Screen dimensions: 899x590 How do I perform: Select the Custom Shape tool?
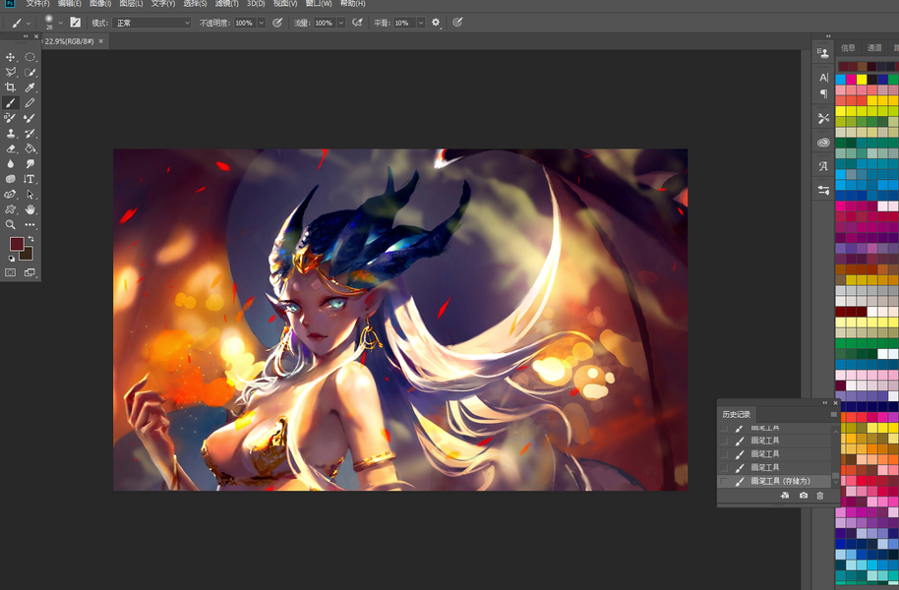pos(10,209)
